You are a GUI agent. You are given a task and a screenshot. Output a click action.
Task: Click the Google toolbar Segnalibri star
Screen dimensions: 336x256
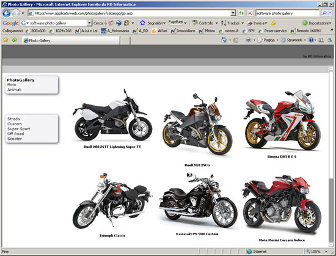pos(142,23)
